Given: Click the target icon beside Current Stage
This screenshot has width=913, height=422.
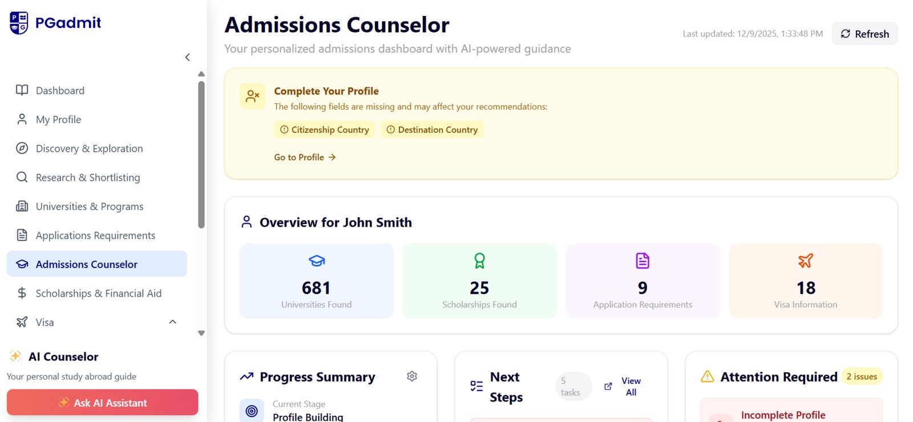Looking at the screenshot, I should 252,411.
